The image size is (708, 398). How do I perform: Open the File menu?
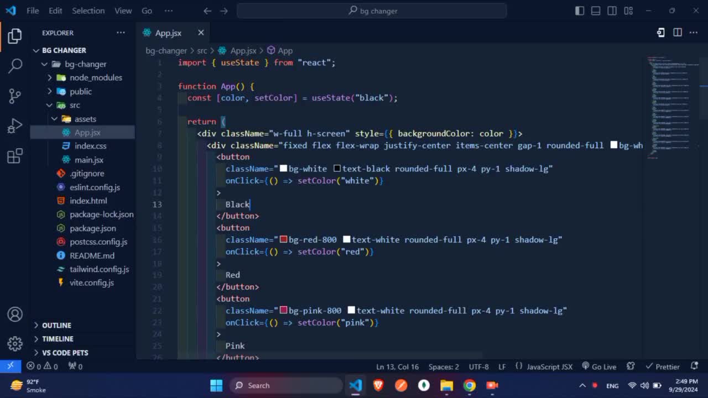point(33,11)
